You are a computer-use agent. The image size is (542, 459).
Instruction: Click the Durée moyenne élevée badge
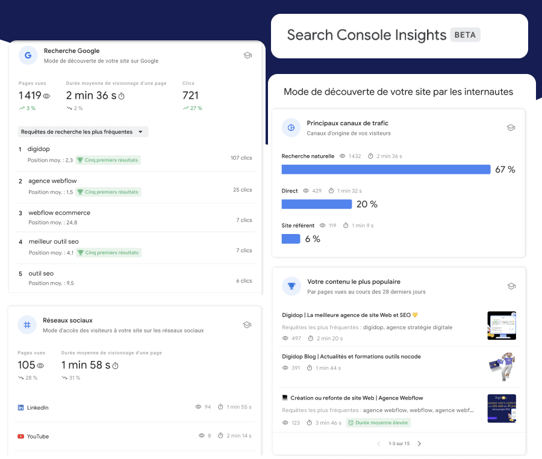tap(379, 423)
